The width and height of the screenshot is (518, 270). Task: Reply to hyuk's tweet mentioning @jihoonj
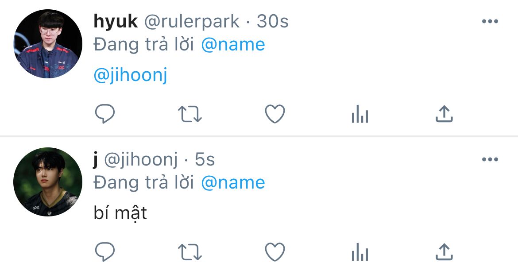click(105, 114)
